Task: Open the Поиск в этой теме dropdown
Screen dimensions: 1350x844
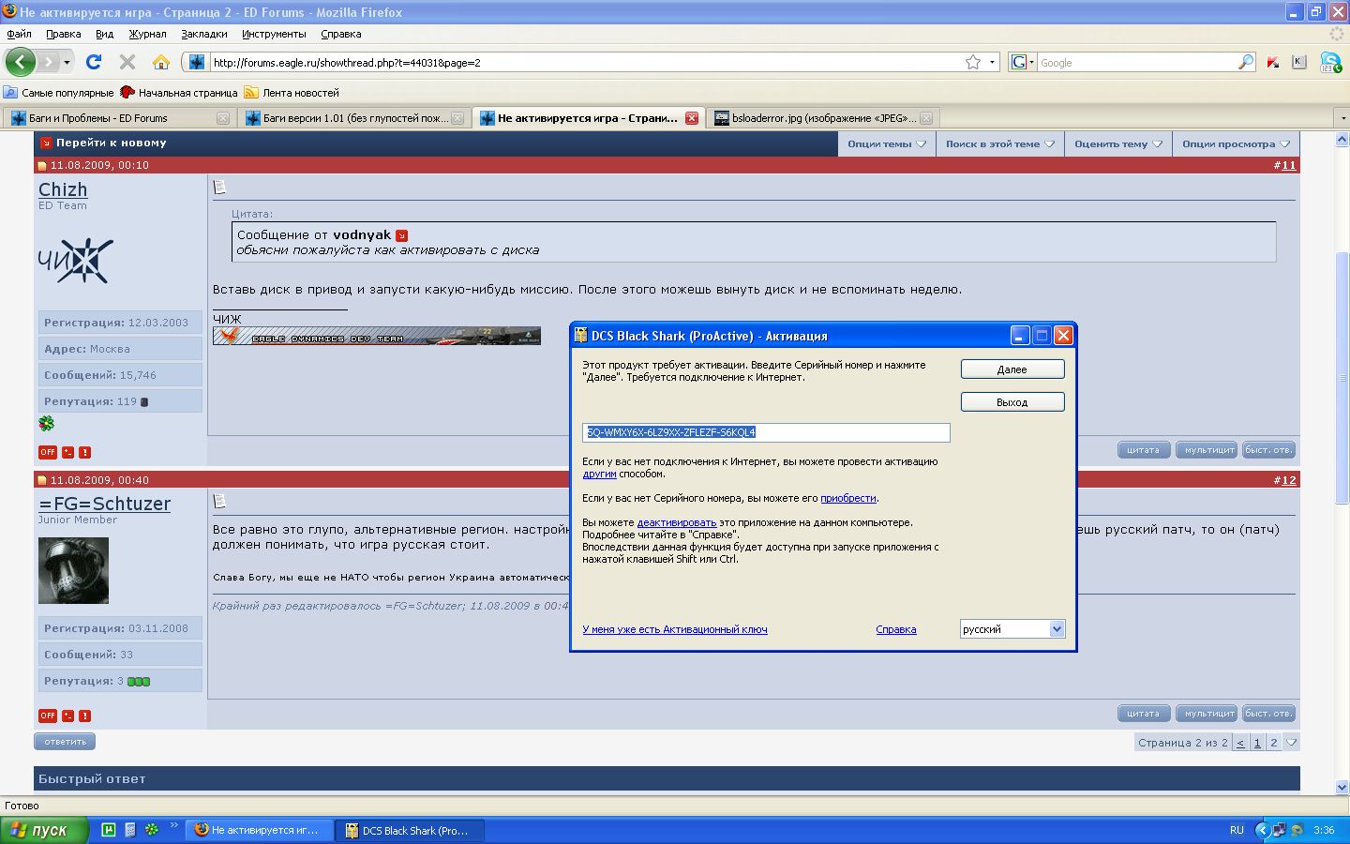Action: coord(1000,143)
